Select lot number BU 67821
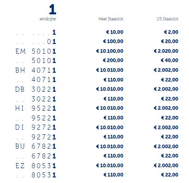 pos(36,146)
